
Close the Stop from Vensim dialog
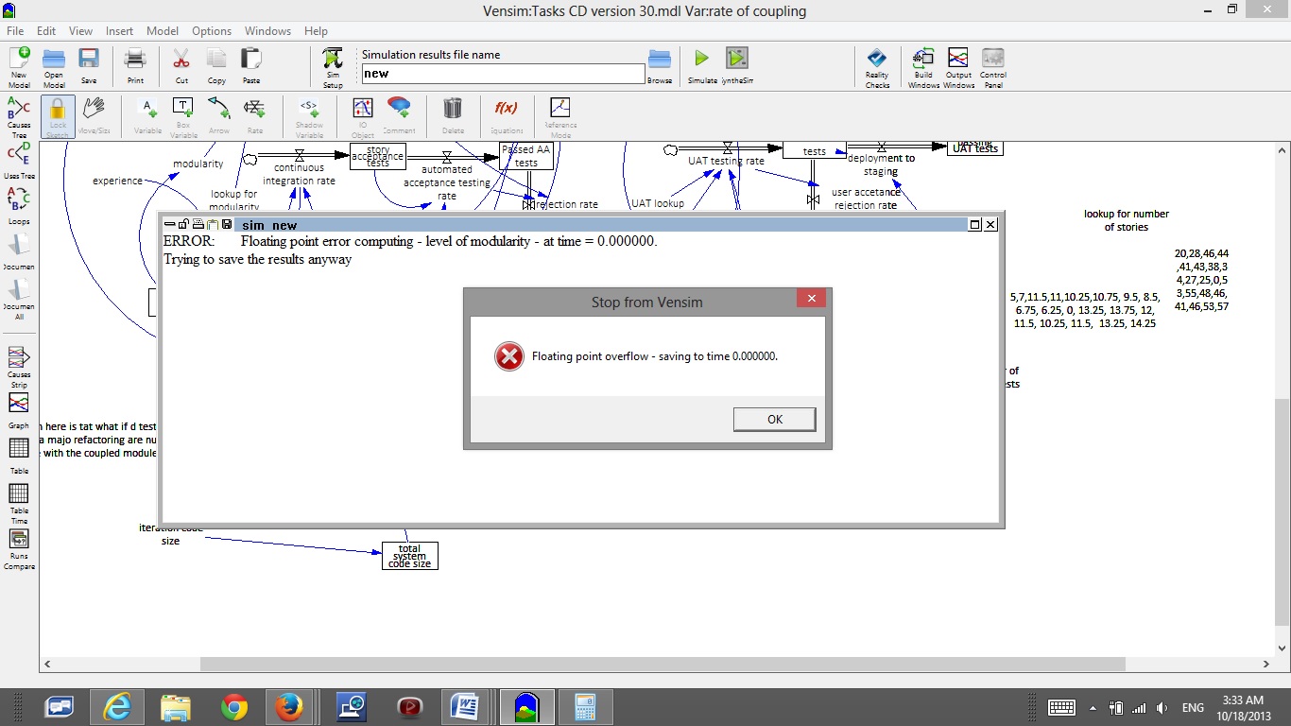coord(811,299)
